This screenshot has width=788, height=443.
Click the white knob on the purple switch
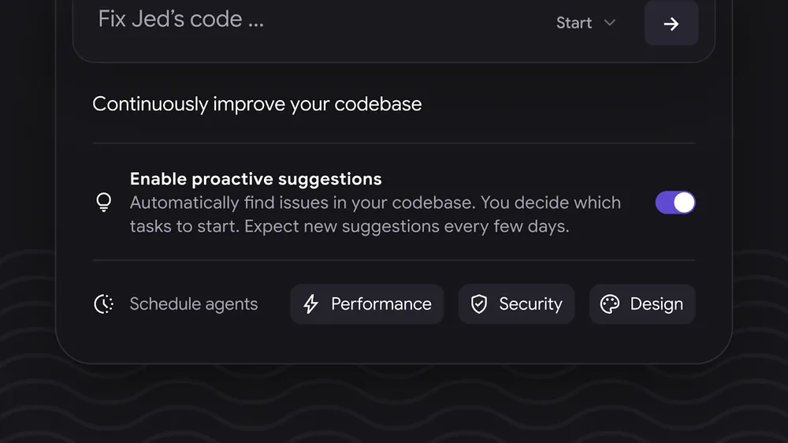coord(684,203)
